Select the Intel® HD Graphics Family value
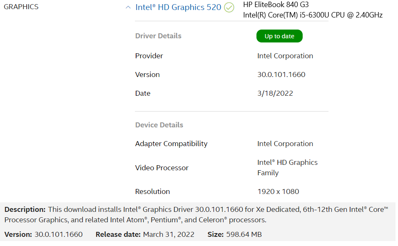This screenshot has height=246, width=398. tap(287, 168)
